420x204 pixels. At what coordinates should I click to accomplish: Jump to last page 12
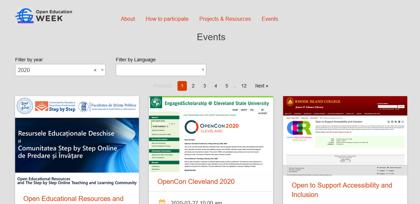point(244,86)
